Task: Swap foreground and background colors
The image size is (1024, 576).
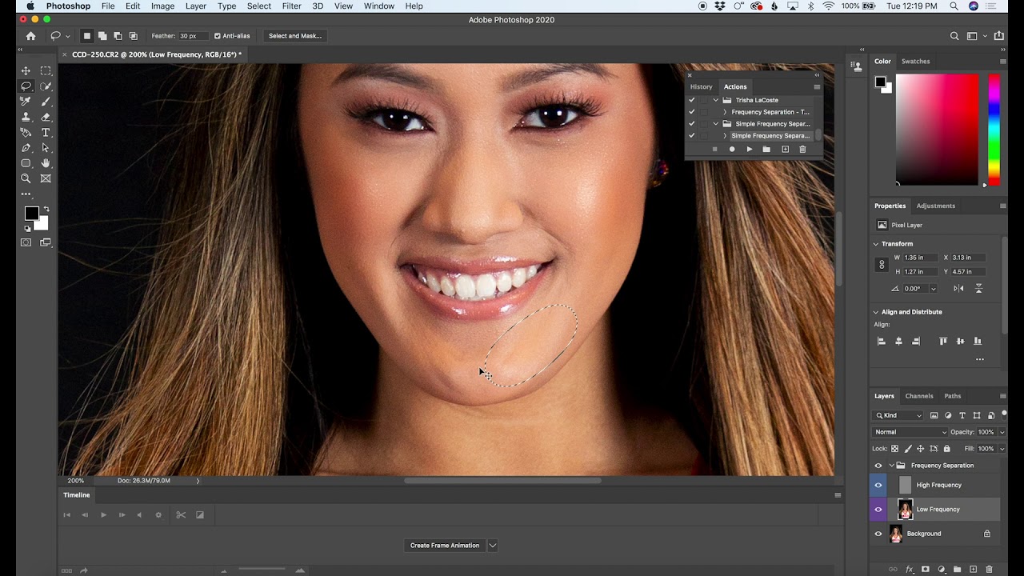Action: 46,209
